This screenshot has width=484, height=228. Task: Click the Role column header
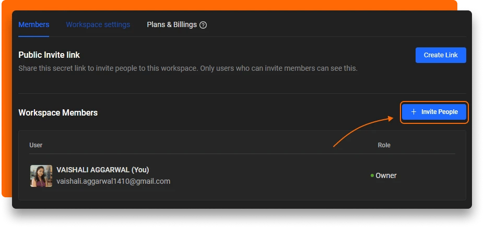click(x=384, y=145)
